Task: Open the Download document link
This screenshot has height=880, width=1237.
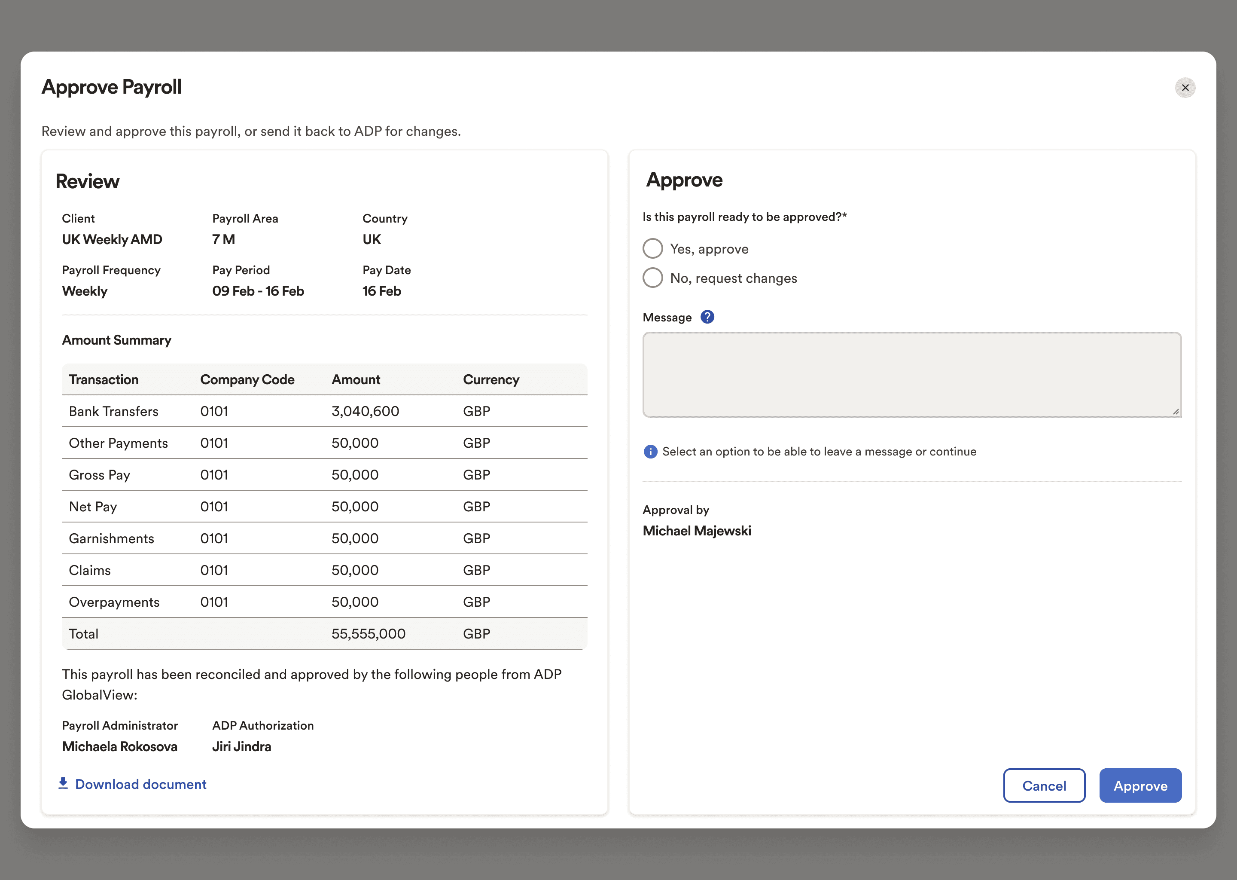Action: click(141, 784)
